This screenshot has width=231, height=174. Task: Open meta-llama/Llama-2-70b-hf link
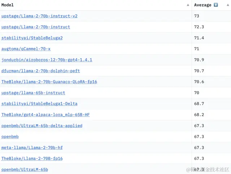point(32,148)
